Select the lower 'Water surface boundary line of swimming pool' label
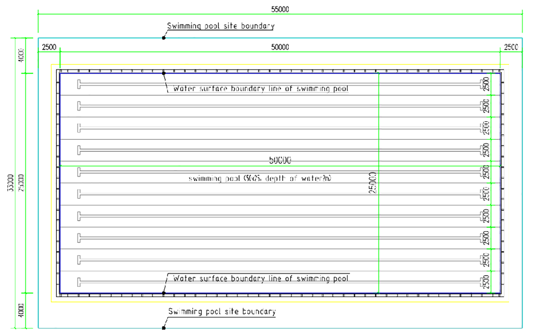The width and height of the screenshot is (536, 336). [x=261, y=278]
